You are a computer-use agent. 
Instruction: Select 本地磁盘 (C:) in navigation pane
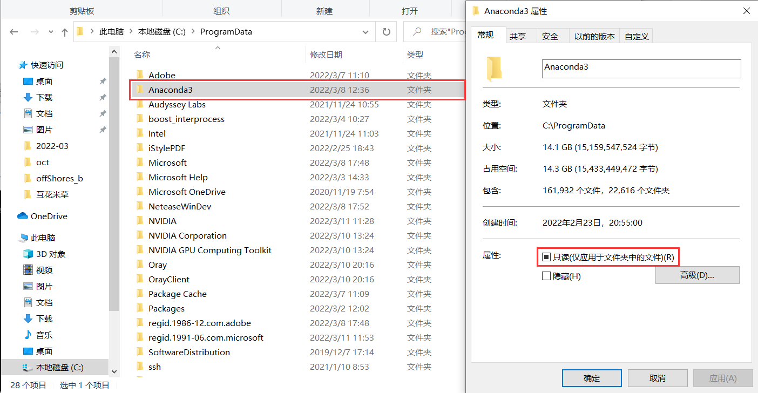click(x=60, y=367)
